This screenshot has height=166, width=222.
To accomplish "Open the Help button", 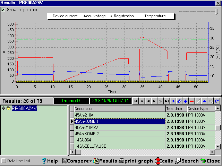I will 50,161.
